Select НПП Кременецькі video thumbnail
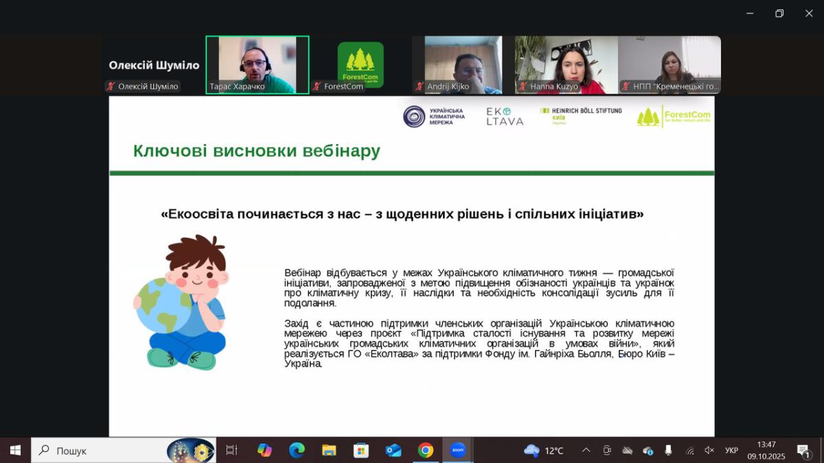This screenshot has height=463, width=824. pos(669,64)
